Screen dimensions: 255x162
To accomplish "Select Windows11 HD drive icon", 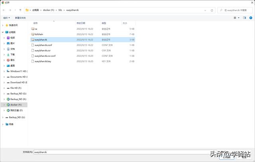I will pos(8,71).
